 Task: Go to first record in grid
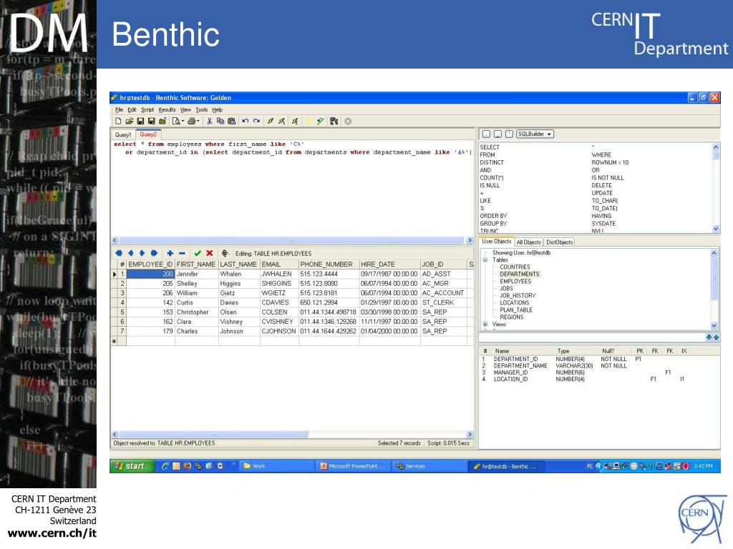pyautogui.click(x=119, y=253)
